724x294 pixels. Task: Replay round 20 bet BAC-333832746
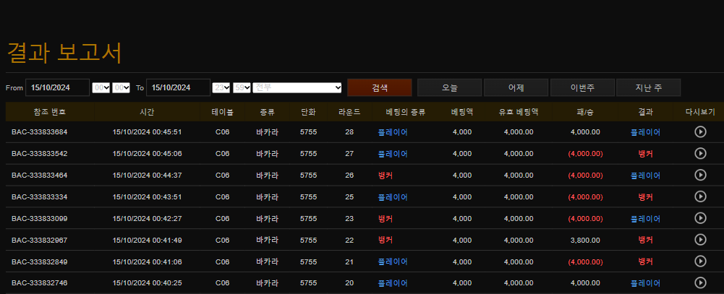[x=699, y=282]
